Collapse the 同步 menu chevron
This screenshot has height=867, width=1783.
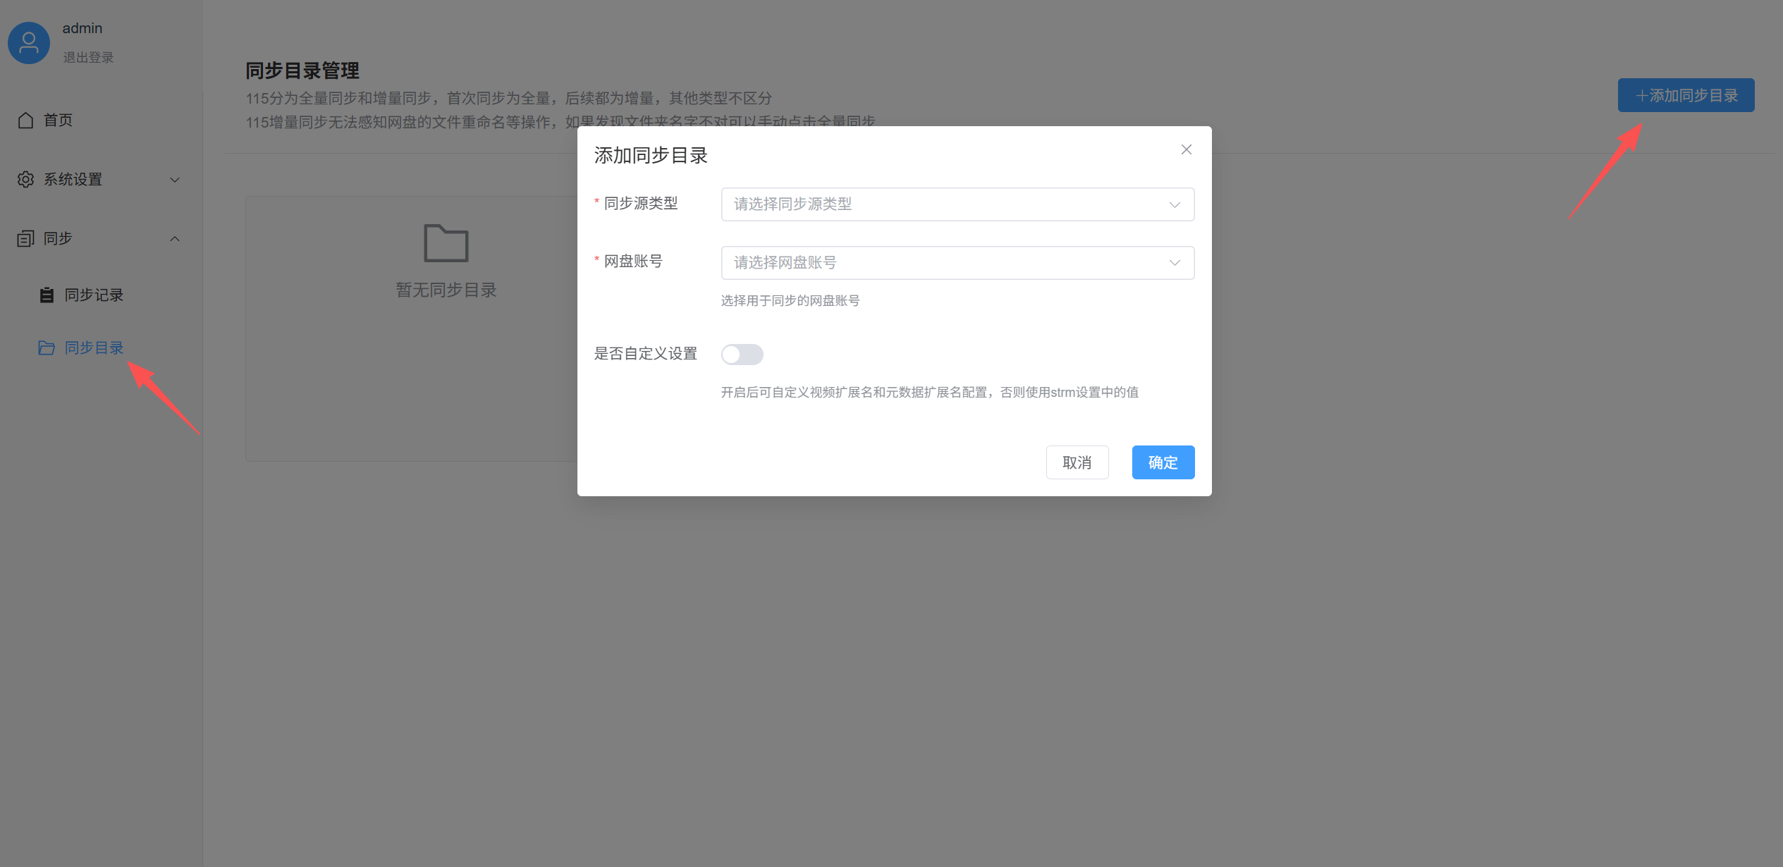click(x=175, y=239)
